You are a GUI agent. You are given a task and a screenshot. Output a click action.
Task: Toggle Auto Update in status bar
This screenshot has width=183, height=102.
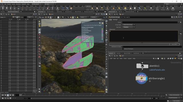176,101
